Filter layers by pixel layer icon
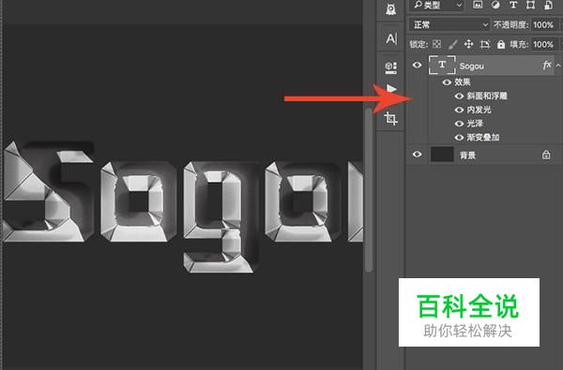The image size is (563, 370). tap(478, 5)
